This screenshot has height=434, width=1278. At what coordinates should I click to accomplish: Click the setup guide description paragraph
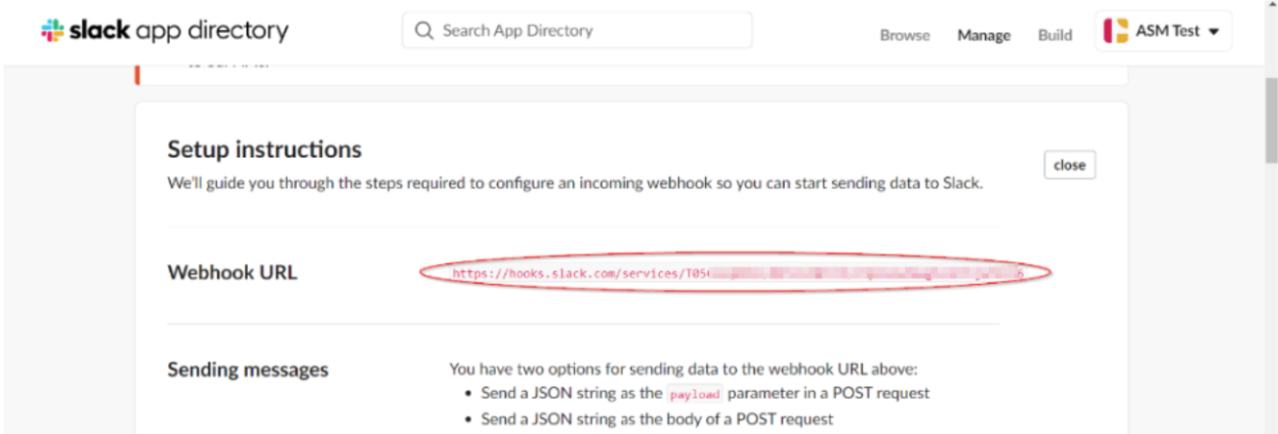pos(575,182)
